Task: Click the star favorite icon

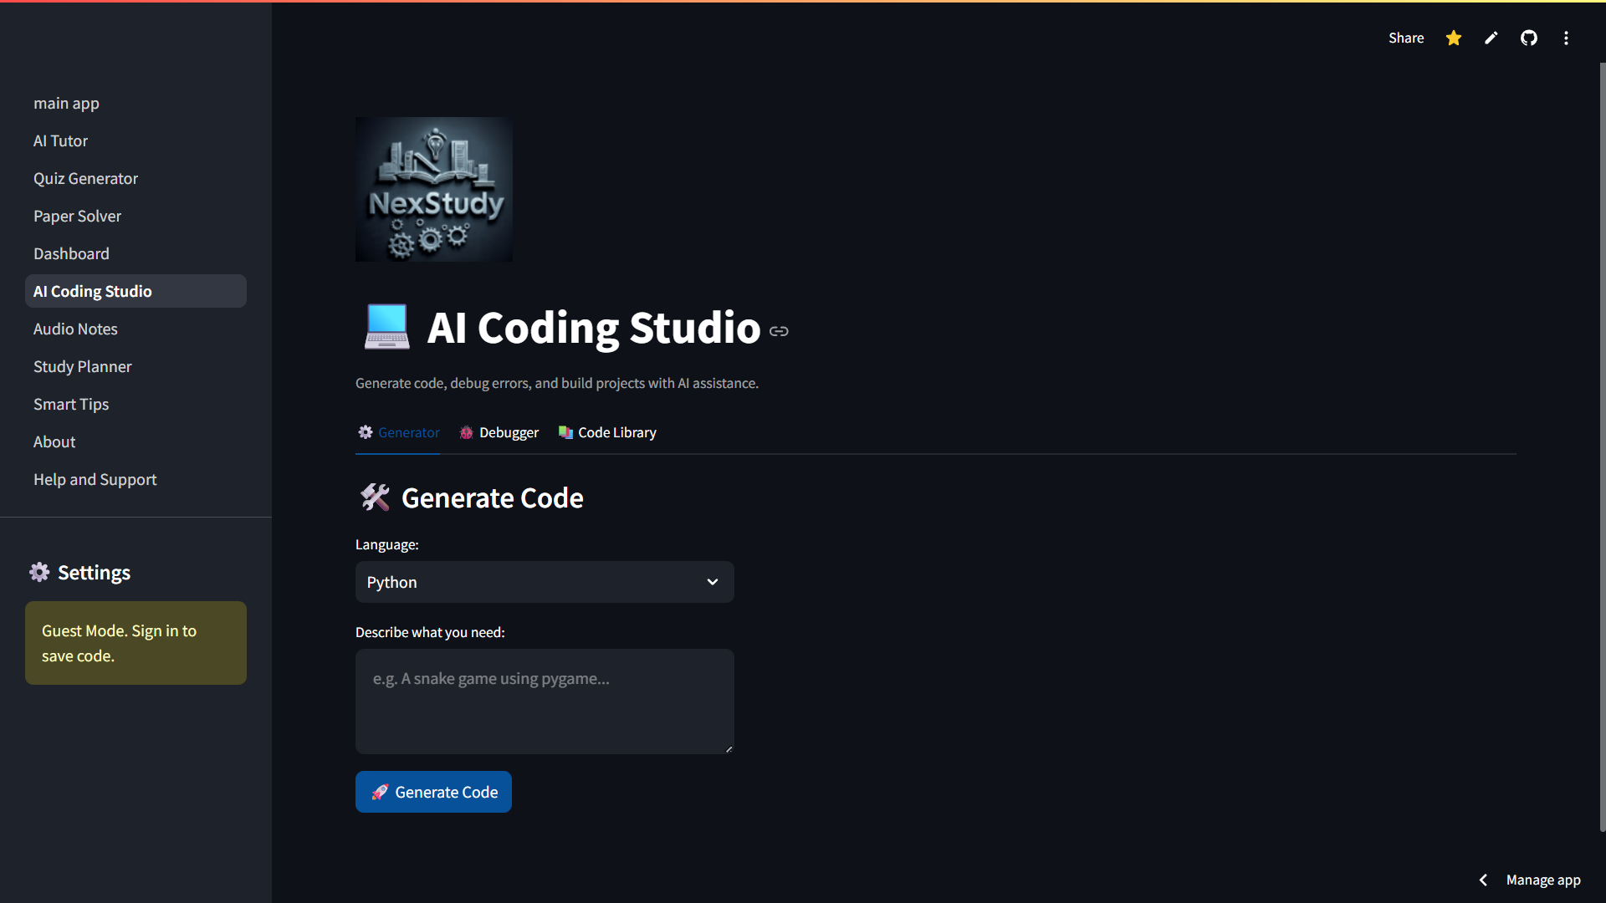Action: pyautogui.click(x=1454, y=38)
